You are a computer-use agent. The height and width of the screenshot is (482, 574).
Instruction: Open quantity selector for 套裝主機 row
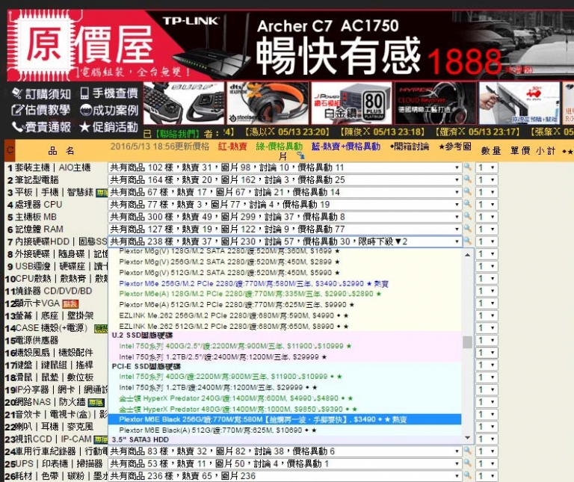coord(487,167)
